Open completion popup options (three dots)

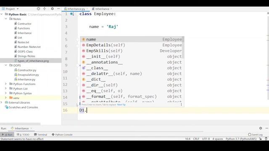point(181,104)
